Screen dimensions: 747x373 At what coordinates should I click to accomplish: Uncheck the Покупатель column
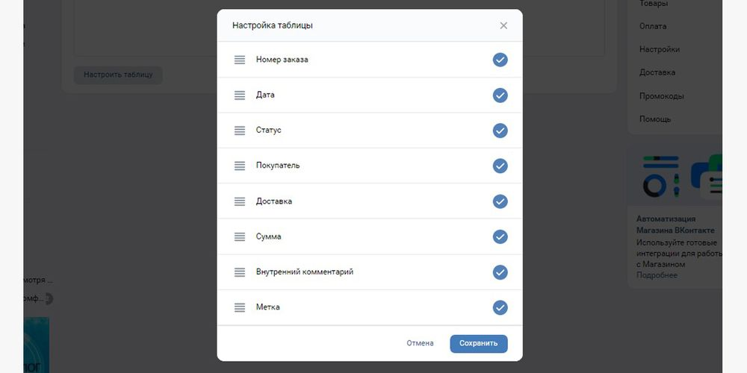click(500, 166)
